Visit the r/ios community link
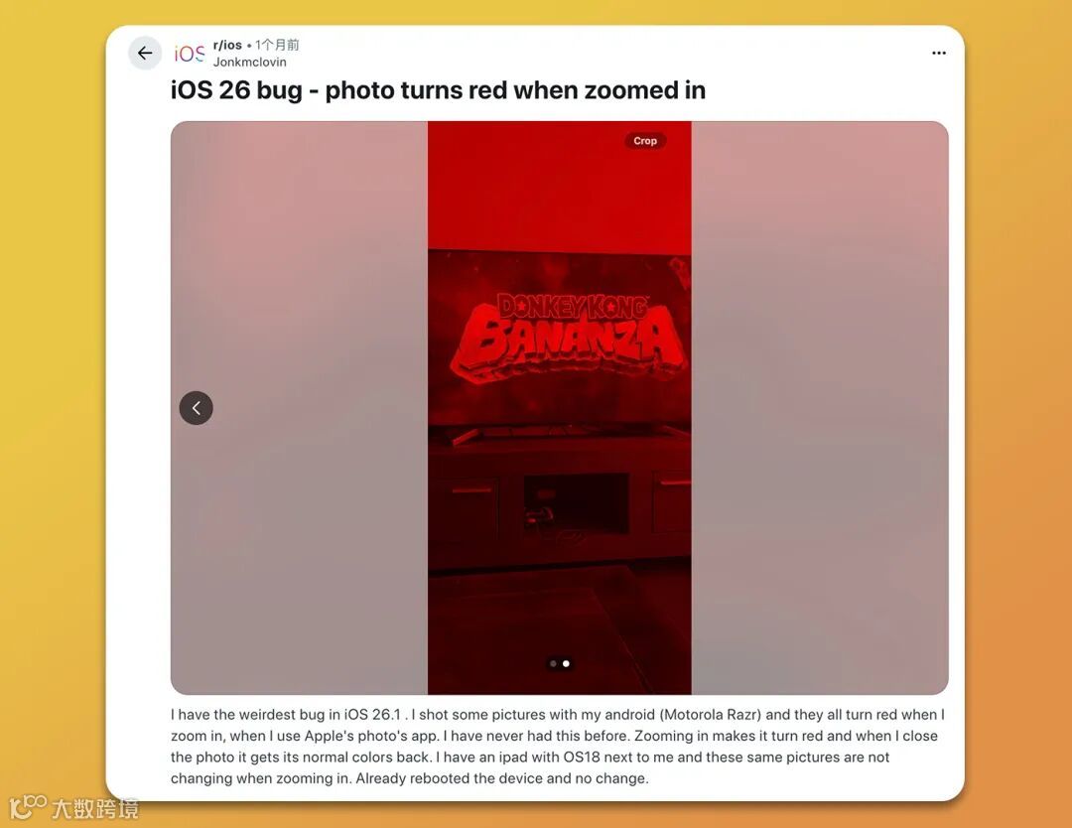This screenshot has height=828, width=1072. pyautogui.click(x=227, y=45)
